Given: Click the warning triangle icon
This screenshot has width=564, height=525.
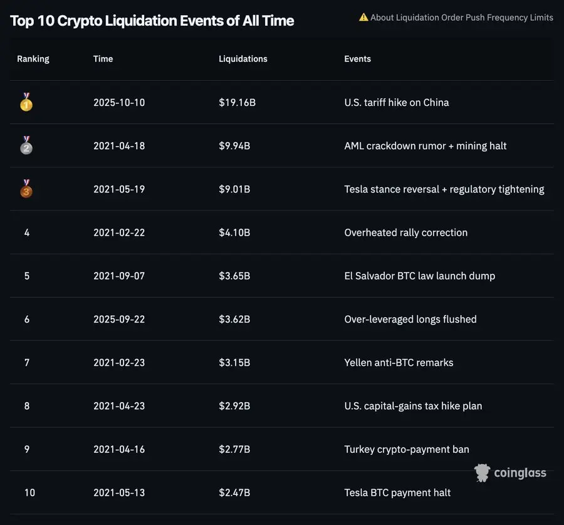Looking at the screenshot, I should (363, 17).
